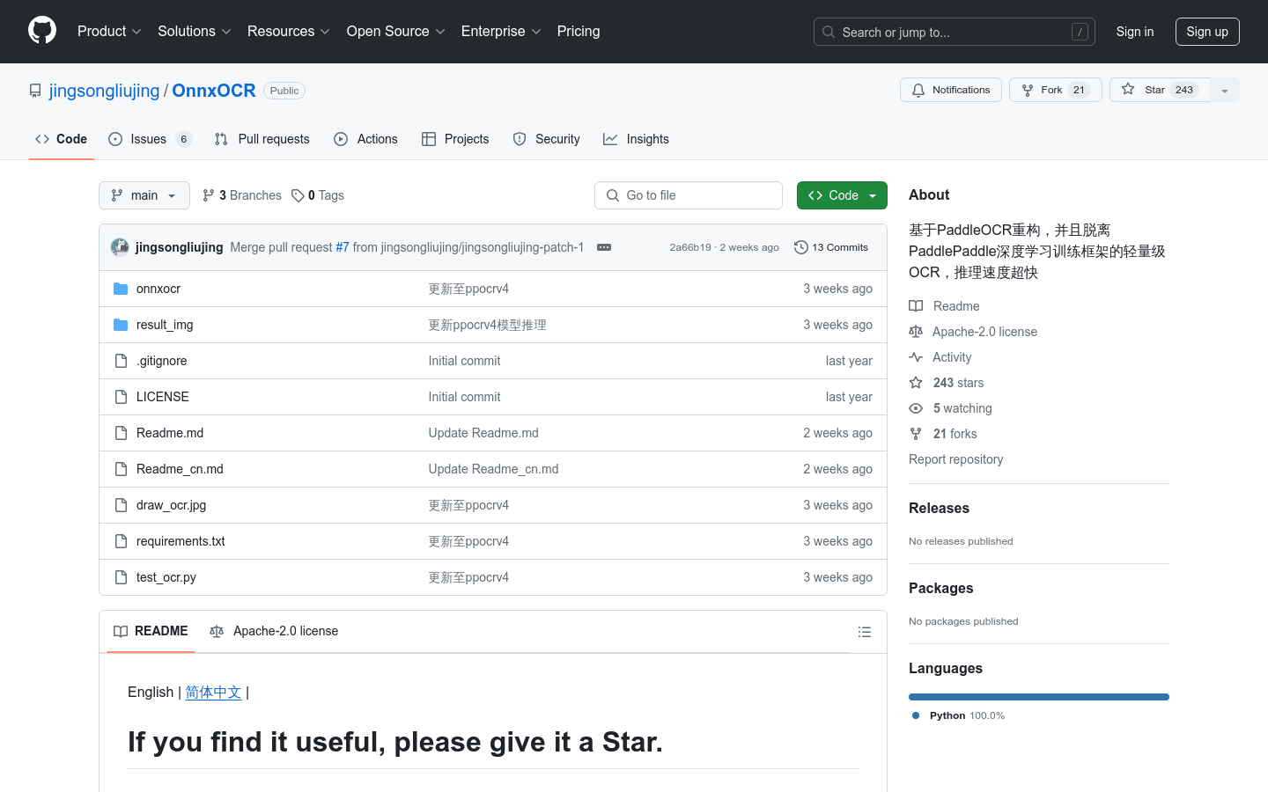Switch to the Pull requests tab
Image resolution: width=1268 pixels, height=792 pixels.
tap(262, 139)
